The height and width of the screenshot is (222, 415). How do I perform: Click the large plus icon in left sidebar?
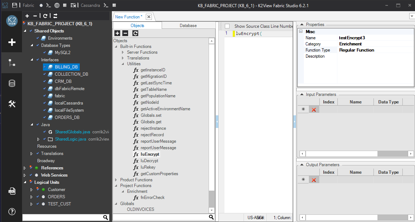point(12,42)
